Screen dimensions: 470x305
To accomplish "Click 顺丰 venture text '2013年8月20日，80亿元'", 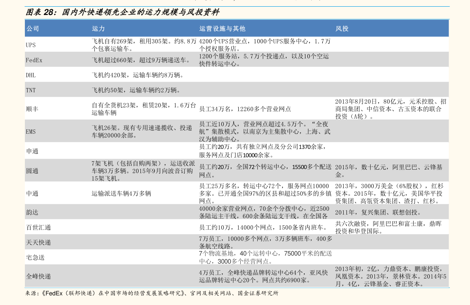I will (x=369, y=101).
